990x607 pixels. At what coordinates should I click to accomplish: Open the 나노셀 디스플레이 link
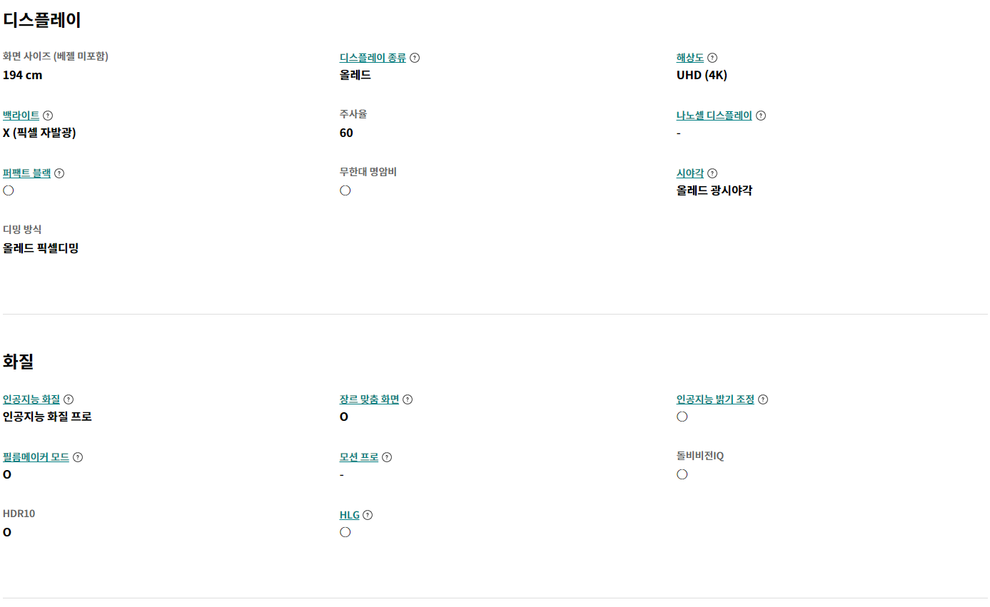pos(714,116)
